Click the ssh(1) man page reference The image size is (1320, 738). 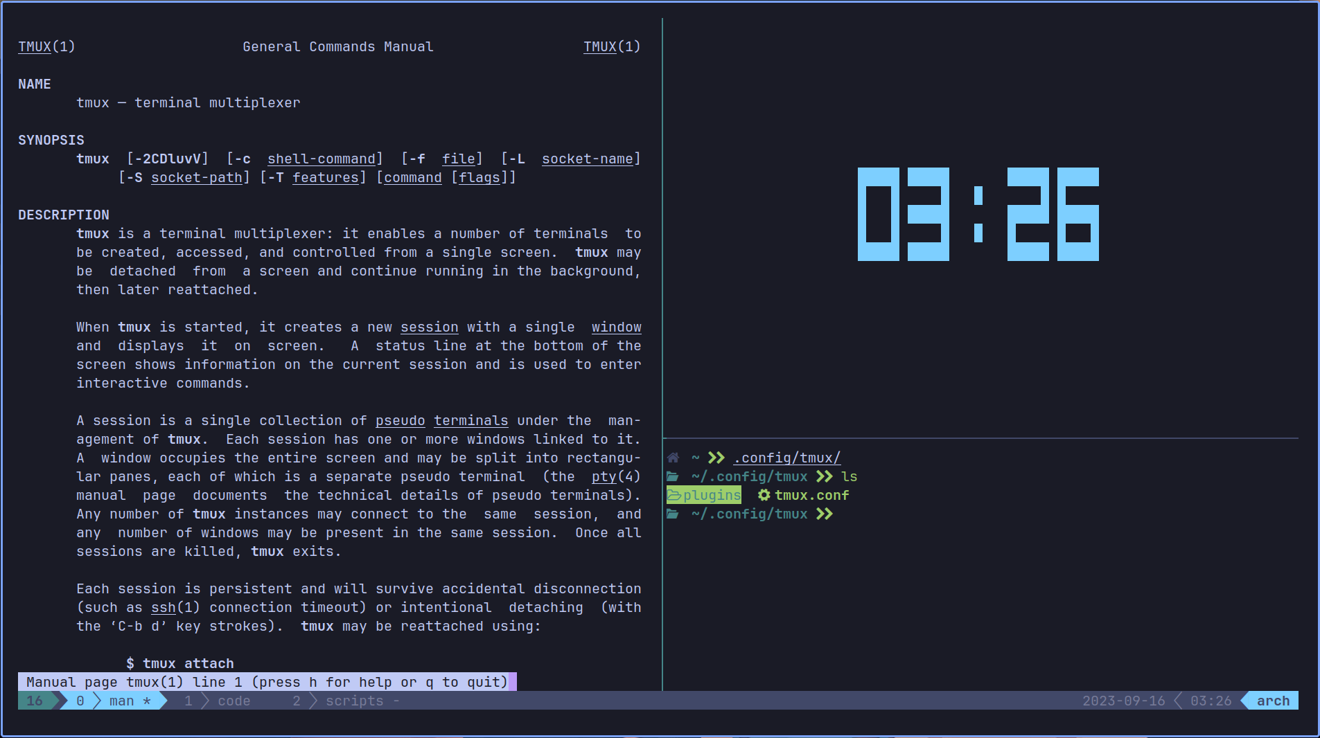pos(176,607)
